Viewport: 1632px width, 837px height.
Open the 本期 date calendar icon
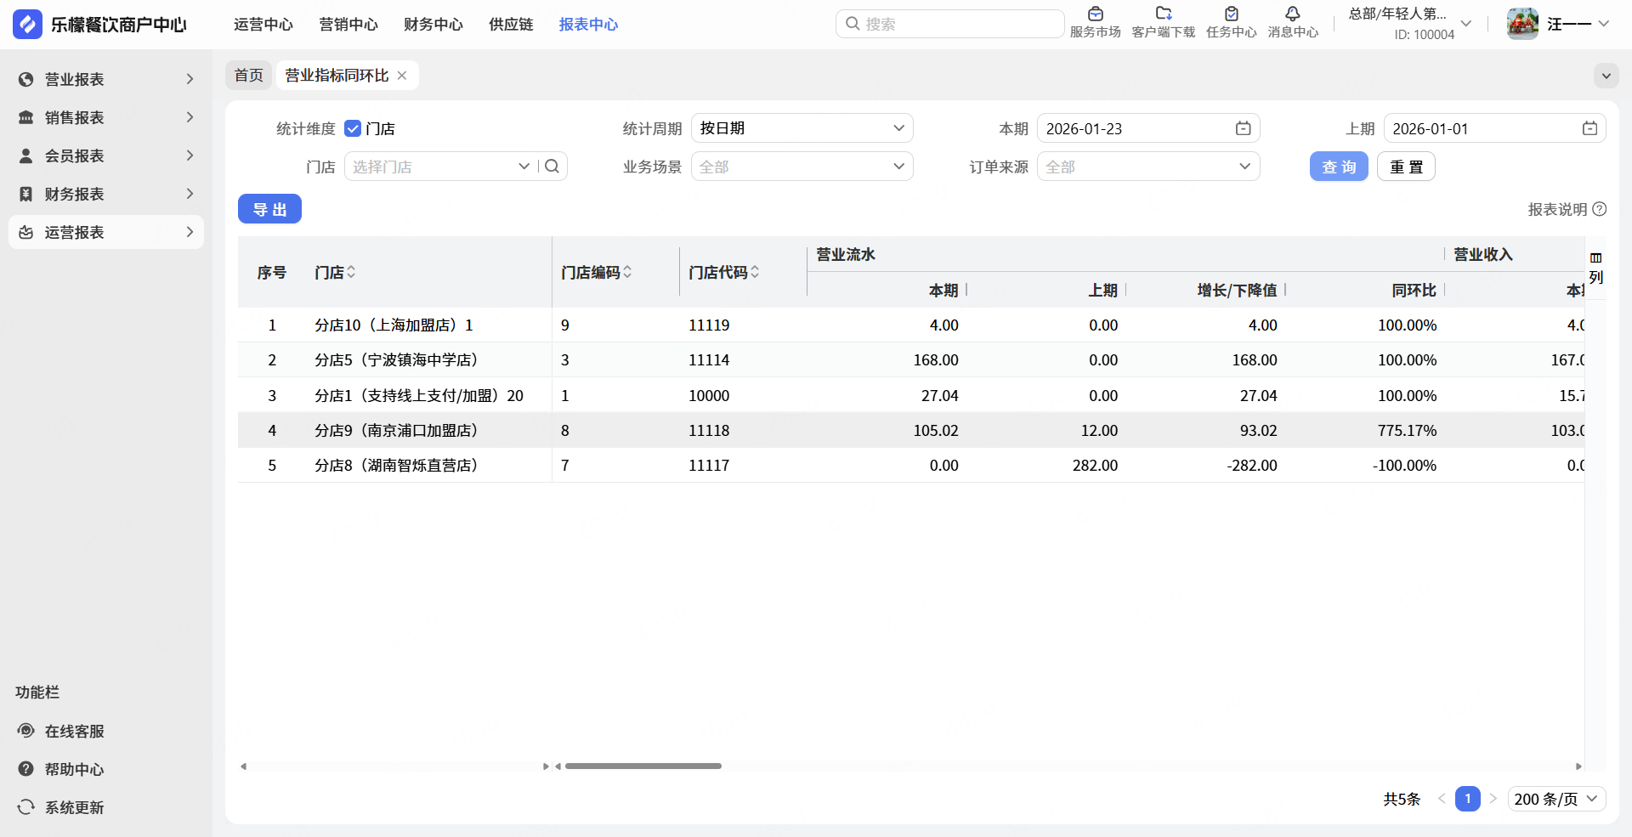point(1243,128)
